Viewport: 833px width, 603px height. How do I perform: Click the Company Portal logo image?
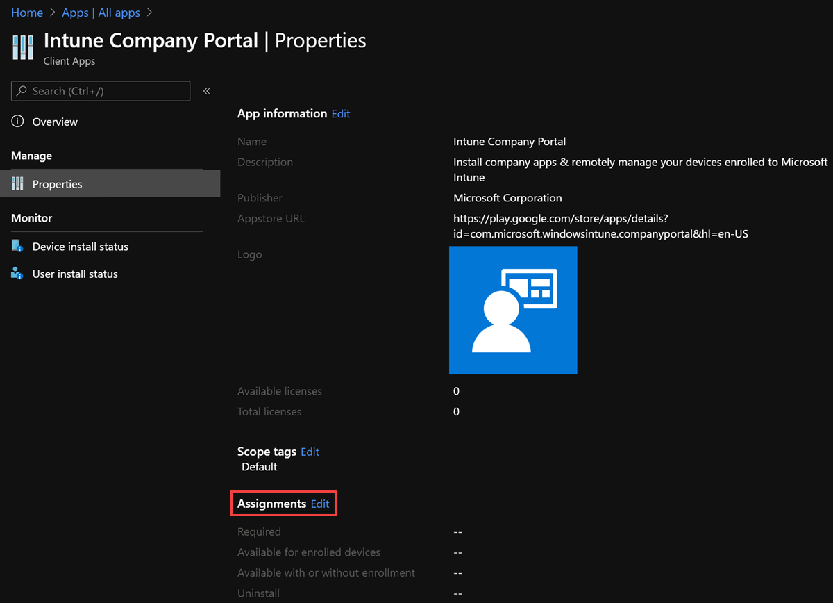(x=513, y=310)
